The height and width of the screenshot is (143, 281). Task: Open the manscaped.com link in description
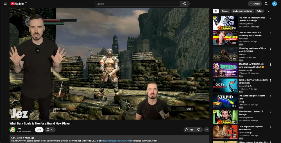(x=116, y=141)
